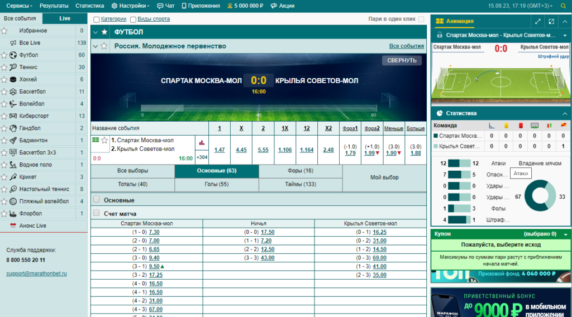Favorite the Spartak vs Krylya match star
572x317 pixels.
(104, 140)
